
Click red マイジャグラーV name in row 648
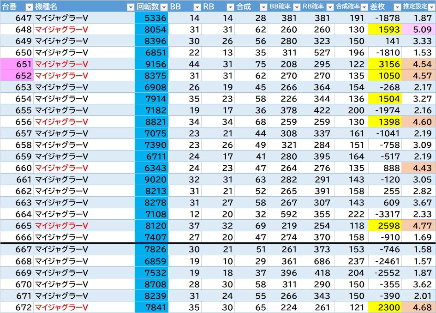(61, 29)
